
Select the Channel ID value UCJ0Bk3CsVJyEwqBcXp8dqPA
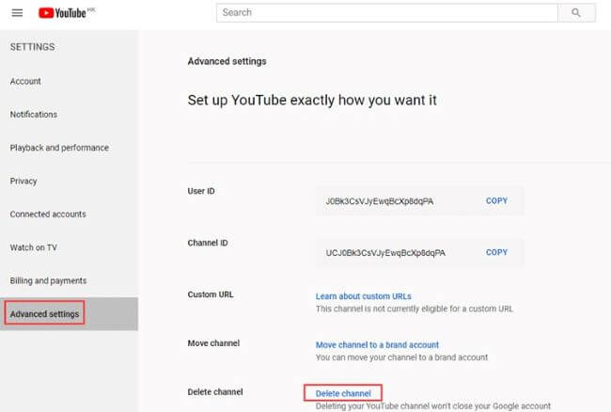point(385,253)
